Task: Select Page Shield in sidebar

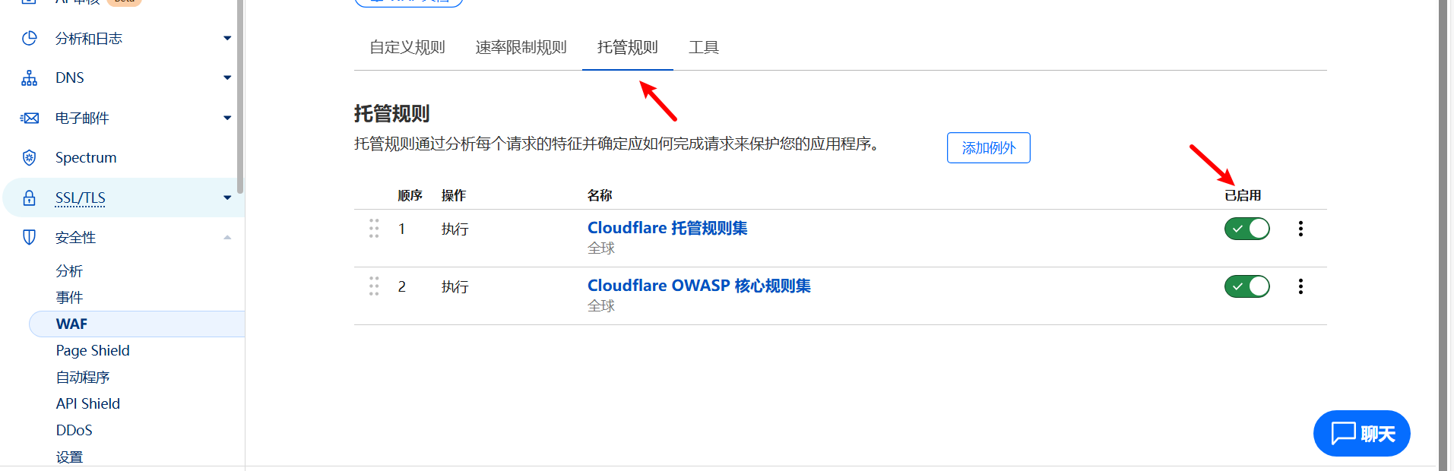Action: pyautogui.click(x=93, y=350)
